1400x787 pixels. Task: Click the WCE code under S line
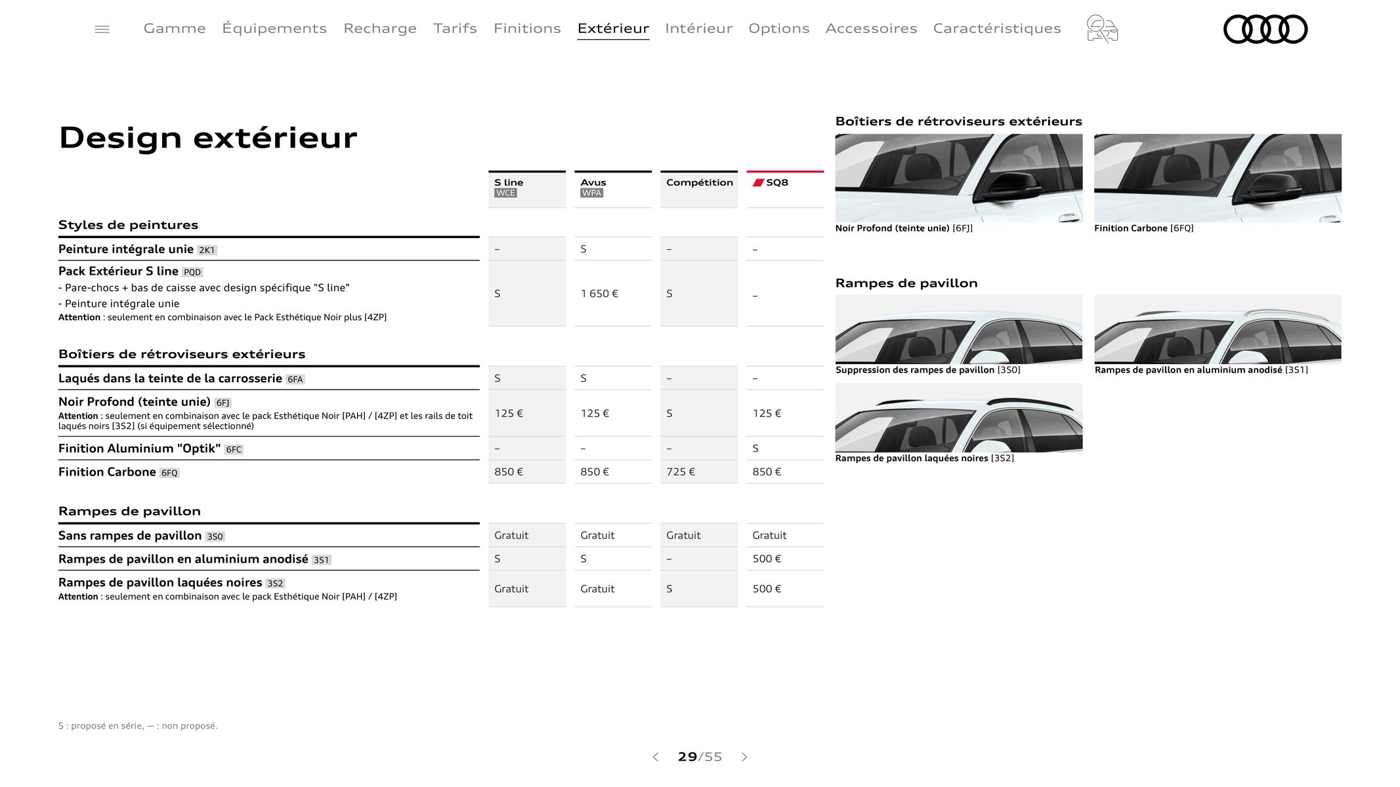(x=505, y=193)
